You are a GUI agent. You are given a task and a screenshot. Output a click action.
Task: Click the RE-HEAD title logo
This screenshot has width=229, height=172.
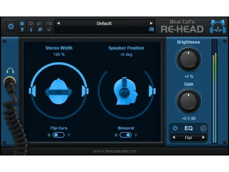182,29
